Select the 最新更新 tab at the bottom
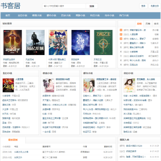The image size is (161, 161). point(13,140)
